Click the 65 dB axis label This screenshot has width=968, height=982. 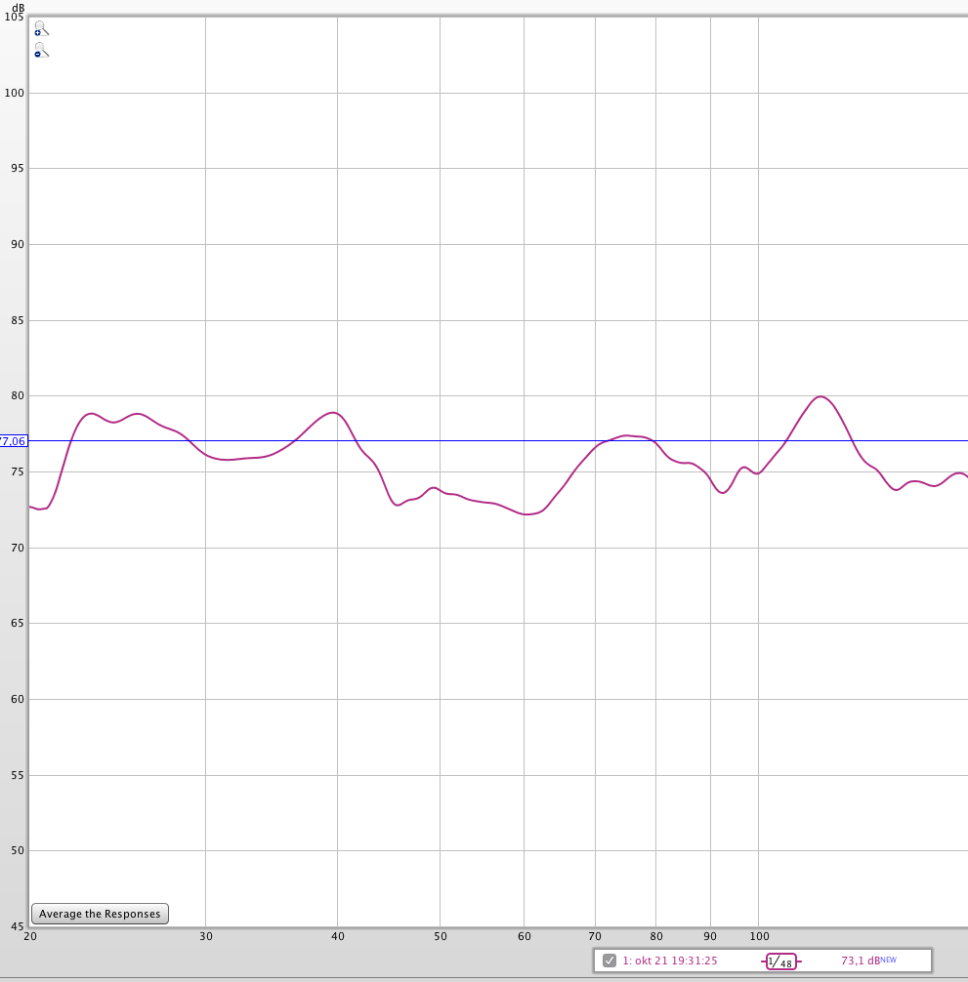coord(18,623)
